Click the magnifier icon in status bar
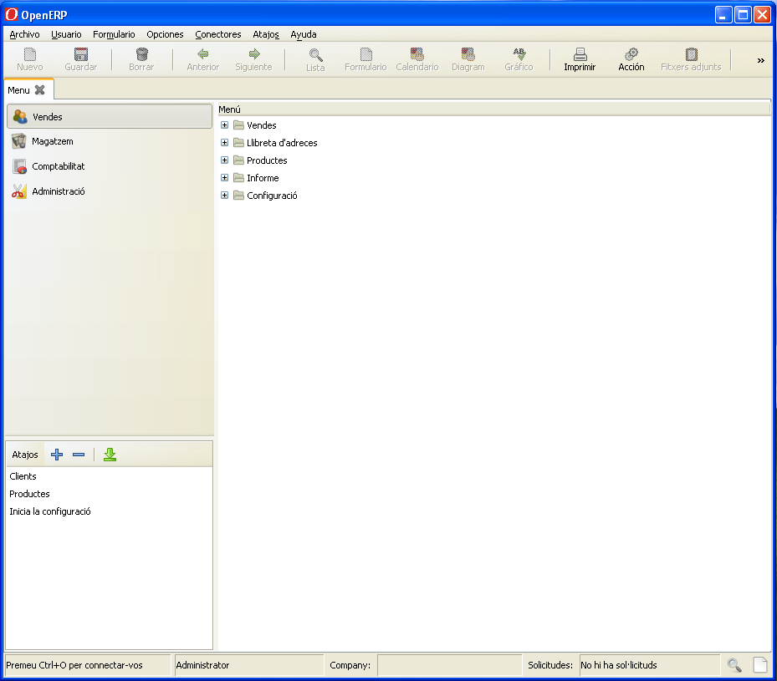 734,665
